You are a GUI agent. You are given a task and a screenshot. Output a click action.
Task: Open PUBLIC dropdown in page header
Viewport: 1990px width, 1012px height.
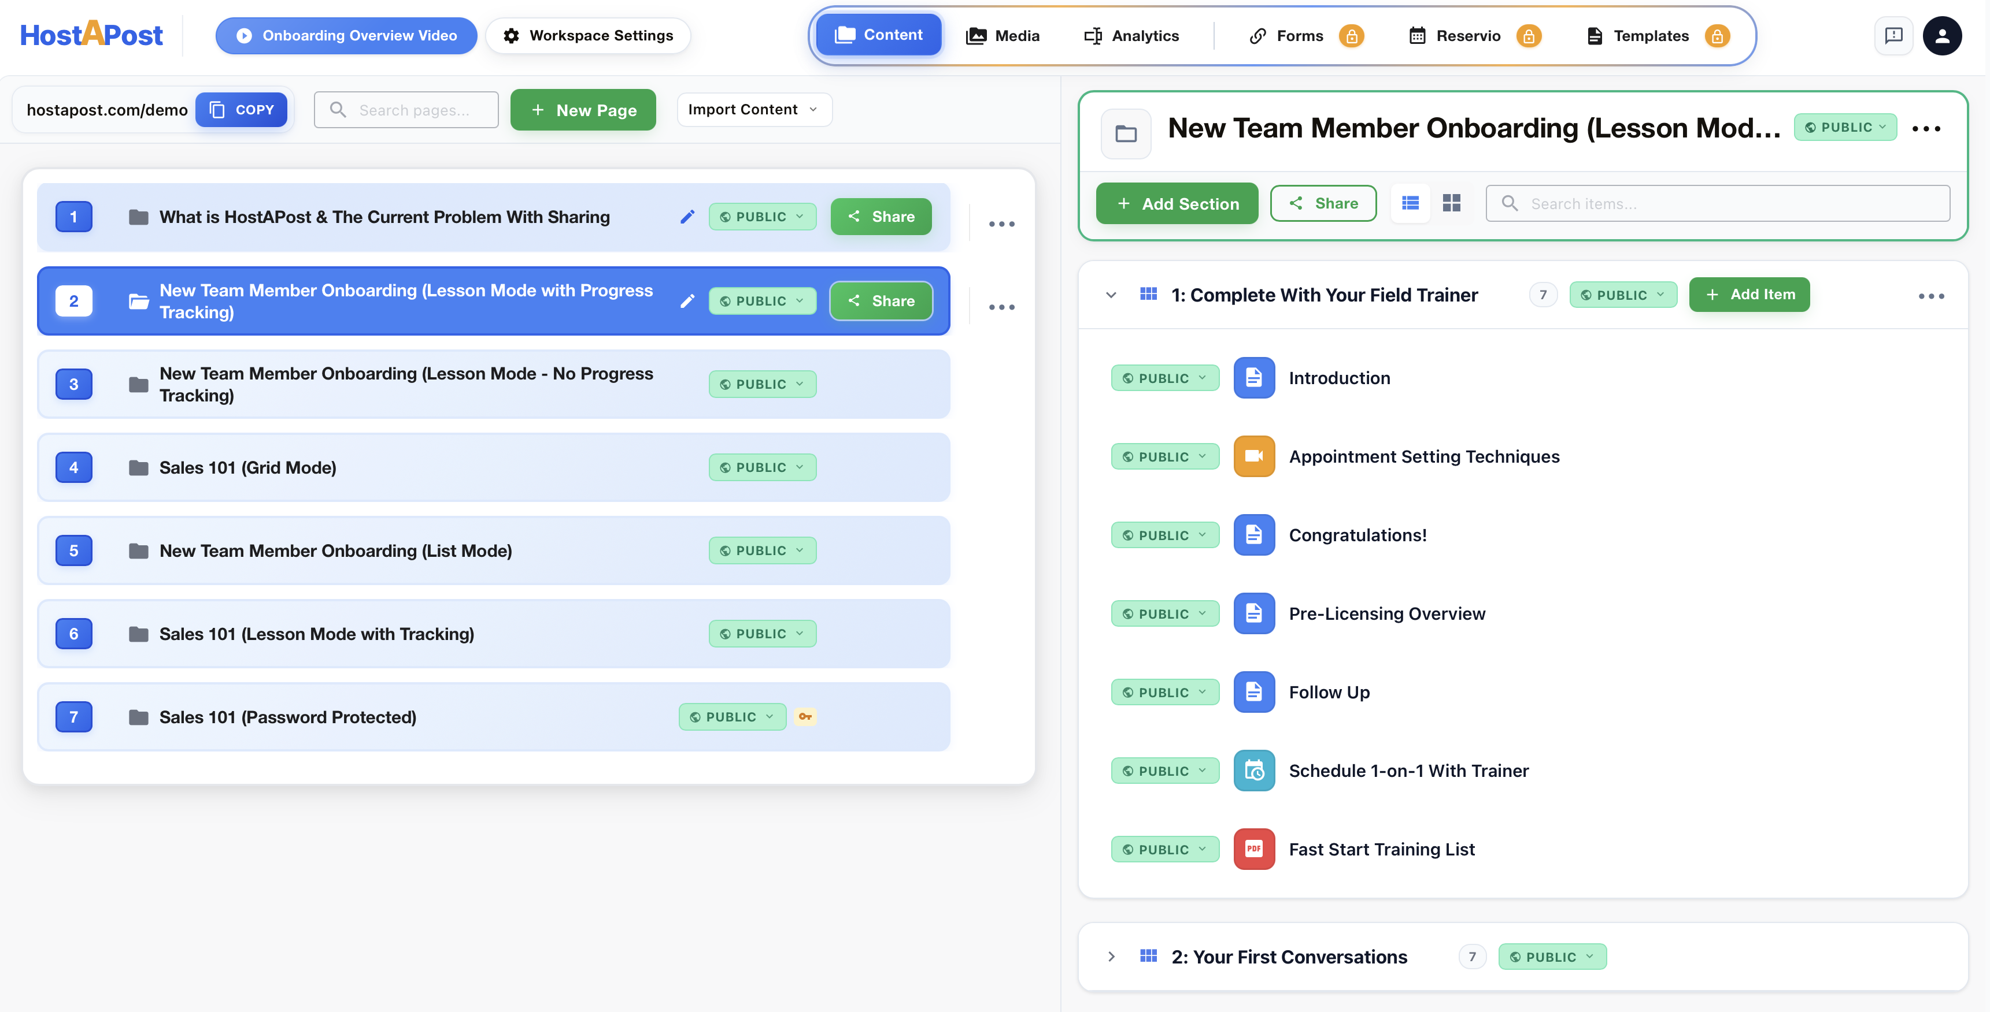tap(1845, 128)
